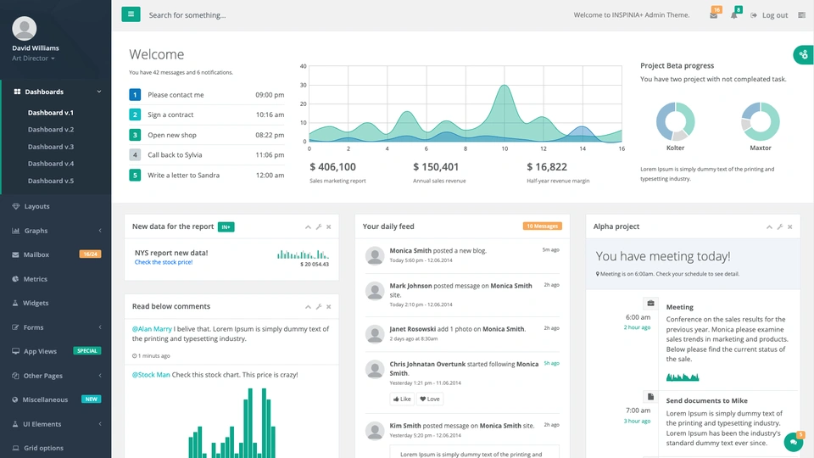Open the green theme configuration button

(803, 55)
